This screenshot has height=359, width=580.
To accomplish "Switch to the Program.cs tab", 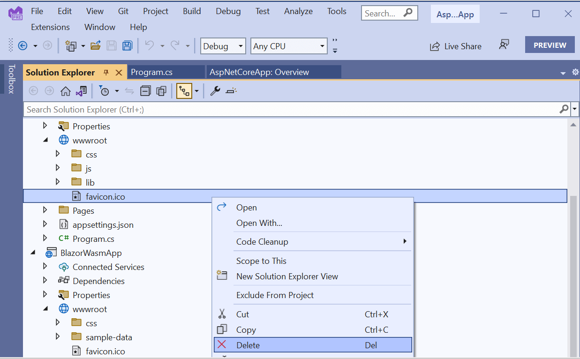I will coord(151,72).
